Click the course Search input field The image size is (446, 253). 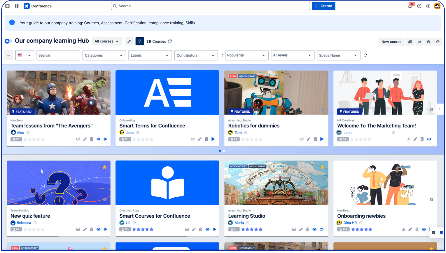[58, 55]
